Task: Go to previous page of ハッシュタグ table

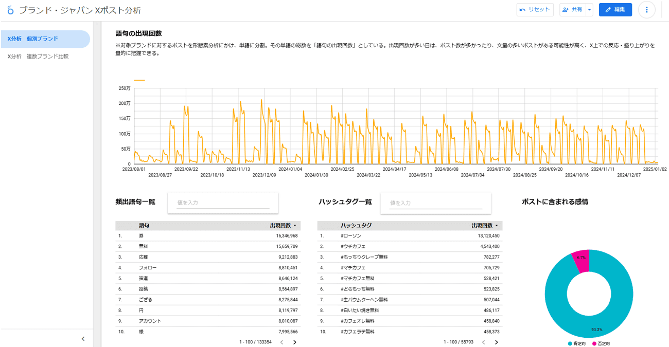Action: (483, 342)
